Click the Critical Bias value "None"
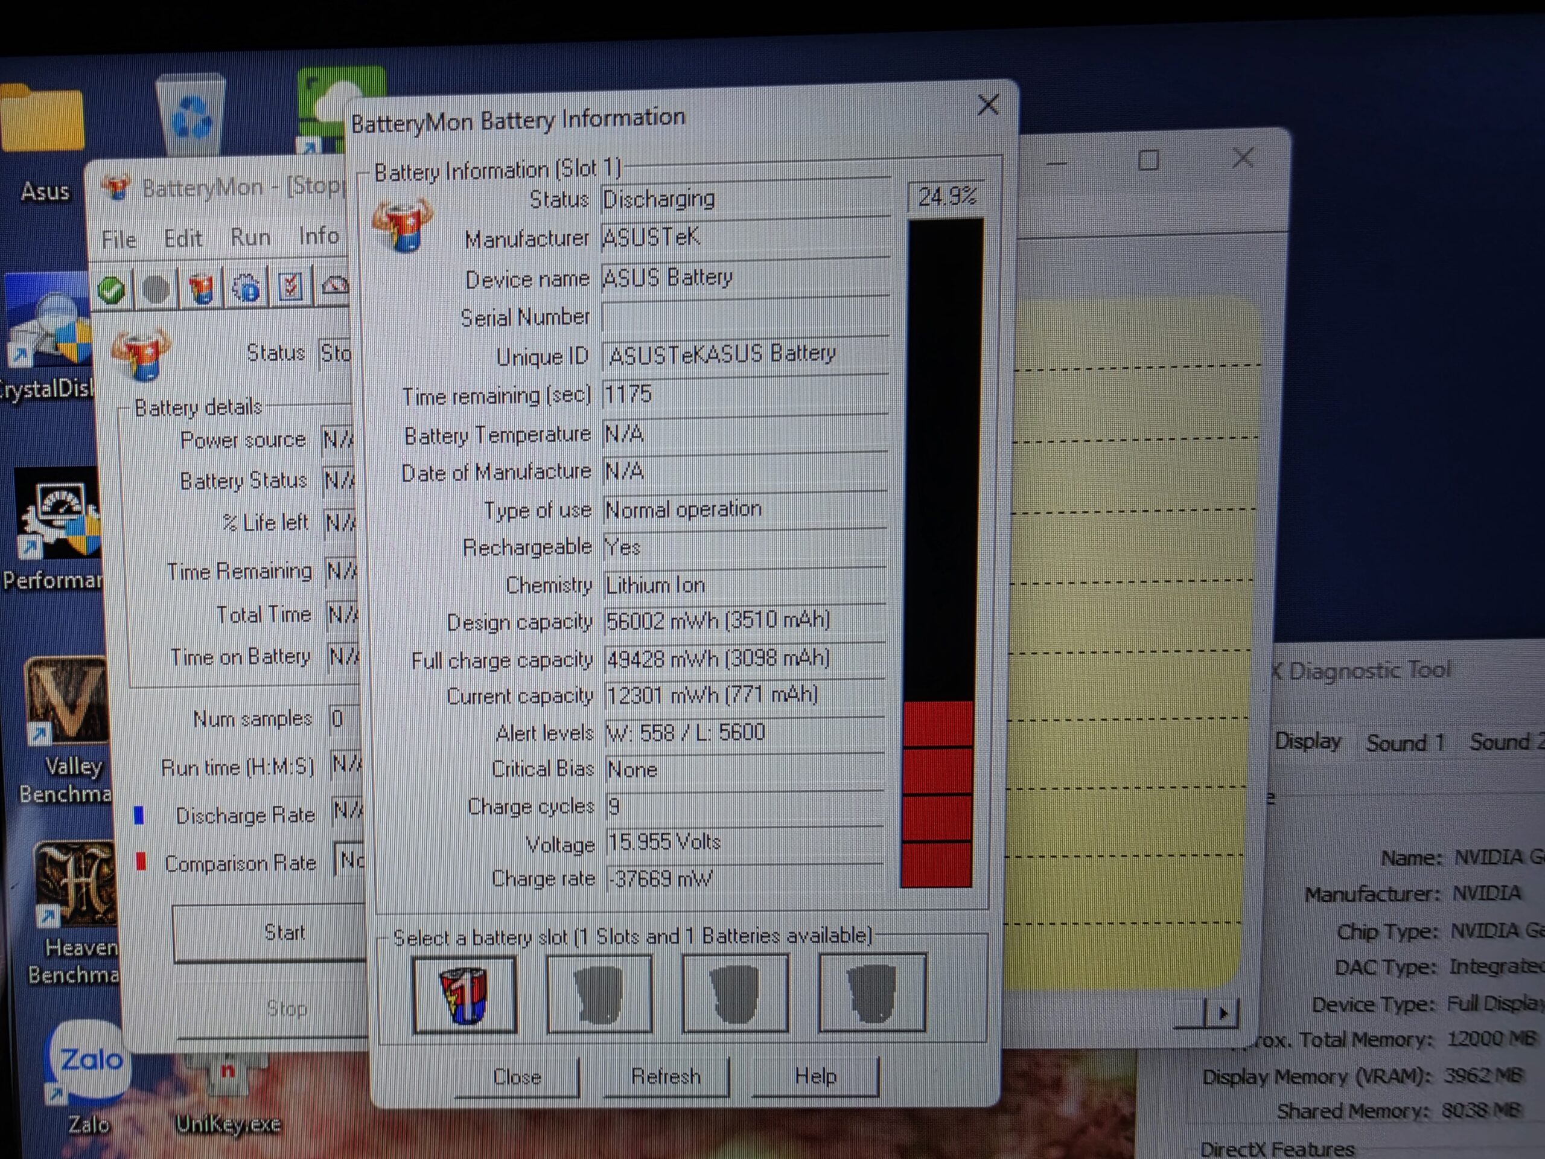This screenshot has width=1545, height=1159. click(632, 769)
